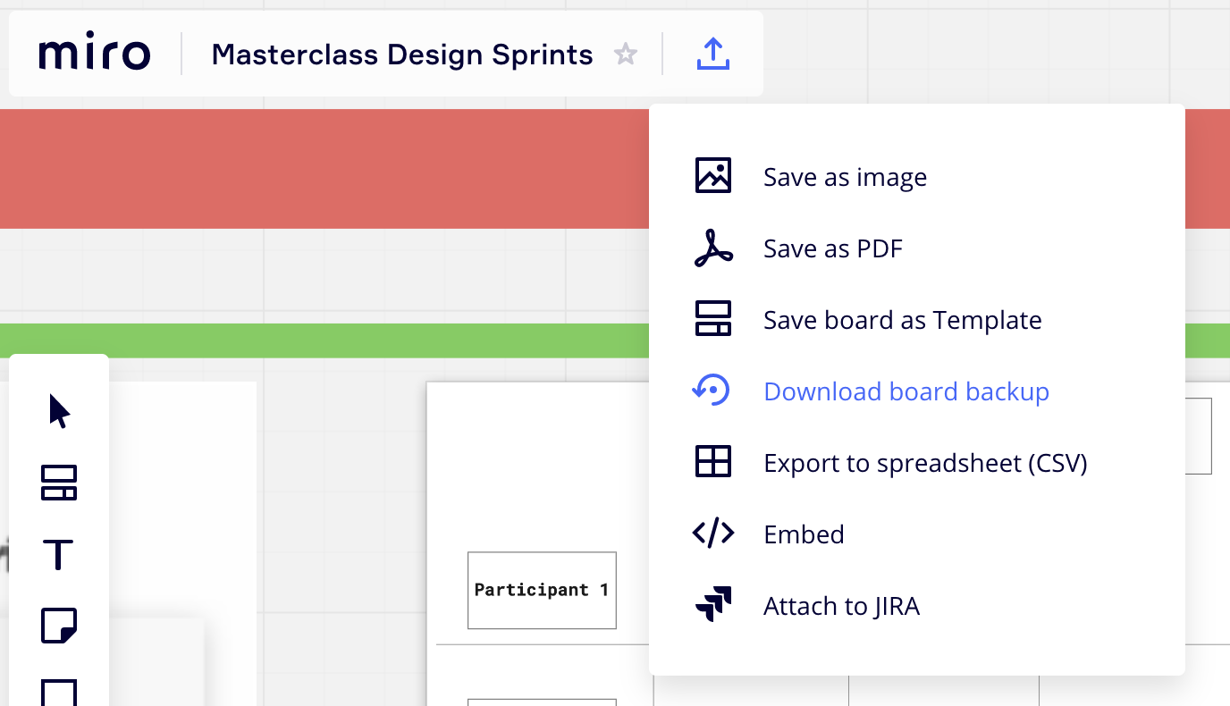
Task: Click Attach to JIRA
Action: tap(841, 606)
